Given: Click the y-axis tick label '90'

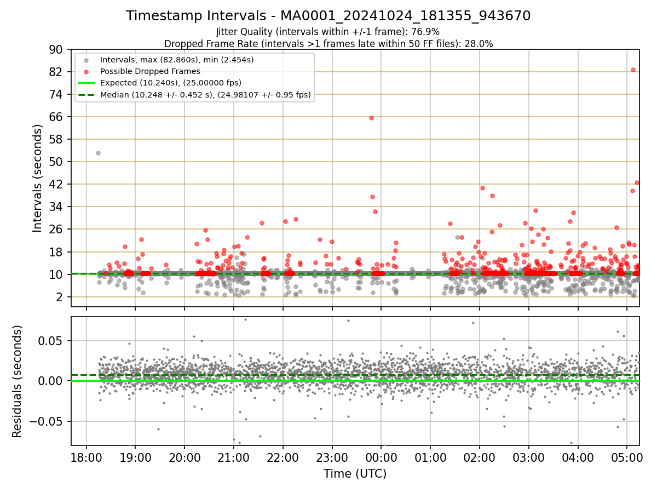Looking at the screenshot, I should point(57,49).
